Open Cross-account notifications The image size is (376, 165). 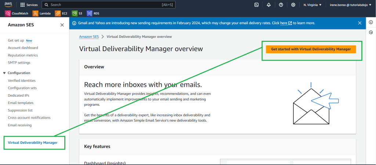(29, 118)
